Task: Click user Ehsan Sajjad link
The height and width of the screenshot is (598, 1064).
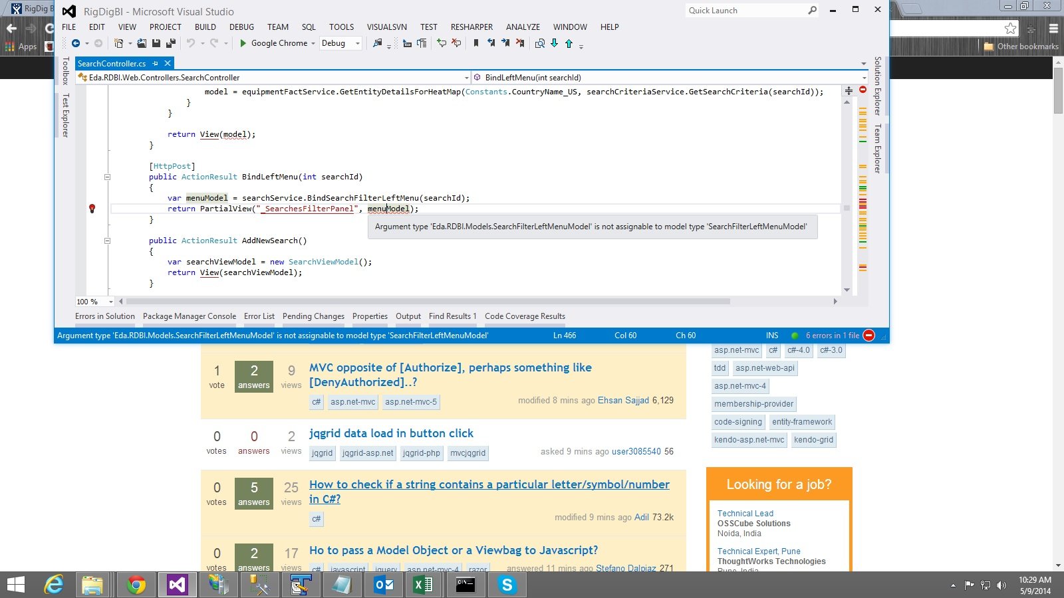Action: [623, 401]
